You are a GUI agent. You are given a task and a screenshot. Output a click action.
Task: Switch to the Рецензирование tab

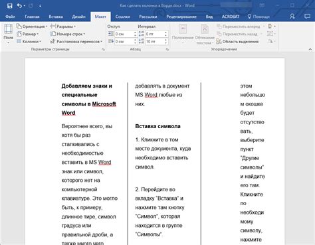(181, 17)
